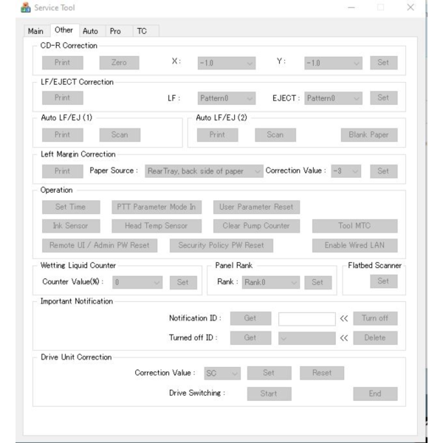Click the Ink Sensor button
This screenshot has width=443, height=443.
pos(71,226)
